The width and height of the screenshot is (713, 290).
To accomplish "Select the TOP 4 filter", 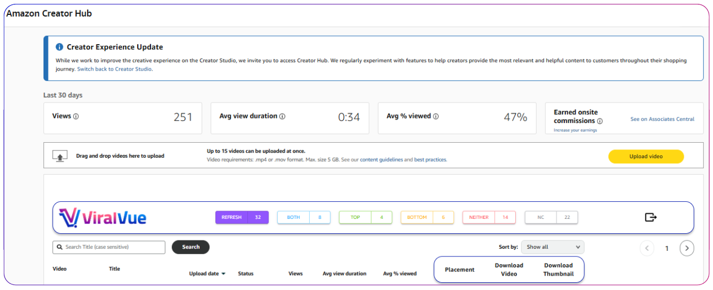I will coord(365,217).
